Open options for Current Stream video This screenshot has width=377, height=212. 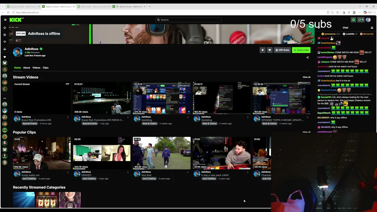[x=68, y=117]
